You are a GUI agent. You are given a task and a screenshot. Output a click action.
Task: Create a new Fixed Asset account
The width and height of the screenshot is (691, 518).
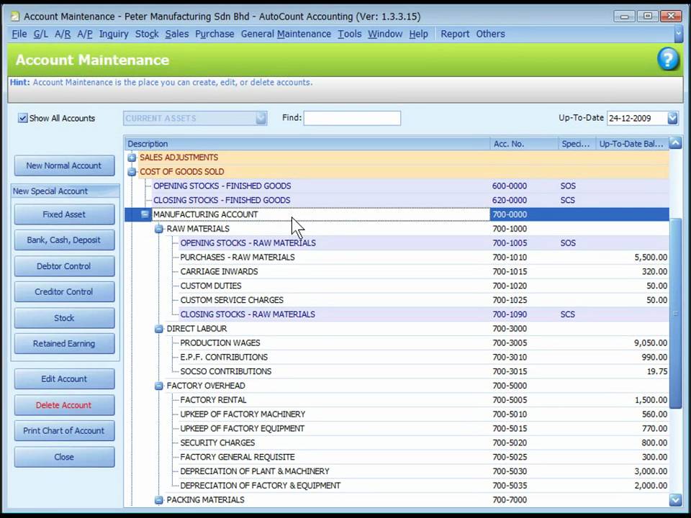(x=64, y=214)
